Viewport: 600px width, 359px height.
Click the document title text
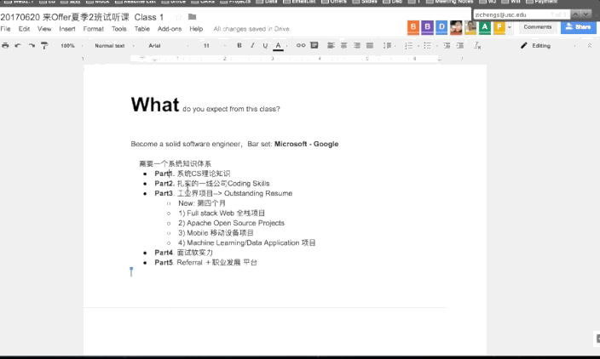(x=82, y=17)
